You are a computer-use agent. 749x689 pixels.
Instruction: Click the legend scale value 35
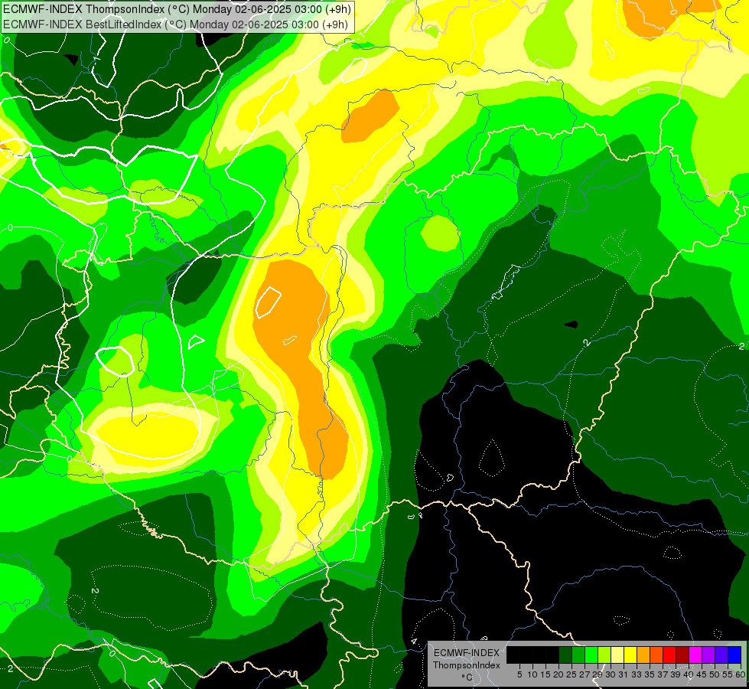pyautogui.click(x=650, y=674)
